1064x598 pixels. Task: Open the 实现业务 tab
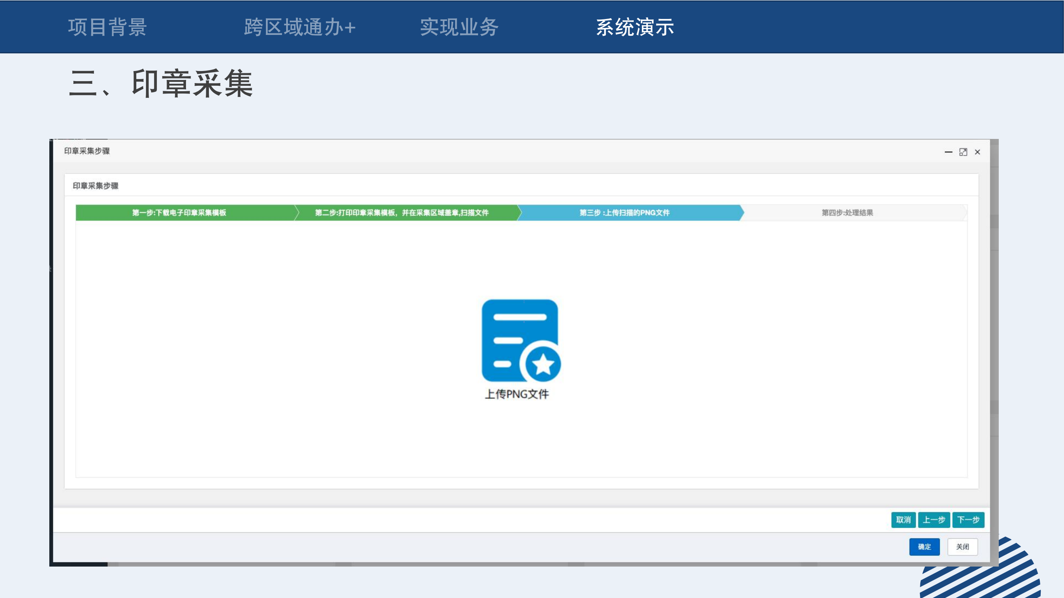click(x=459, y=27)
